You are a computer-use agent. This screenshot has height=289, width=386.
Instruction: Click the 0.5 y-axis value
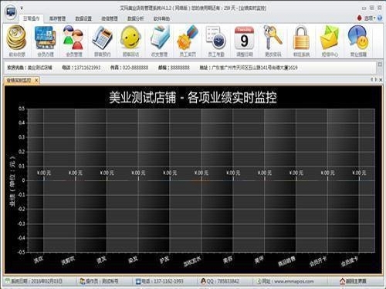pyautogui.click(x=22, y=109)
